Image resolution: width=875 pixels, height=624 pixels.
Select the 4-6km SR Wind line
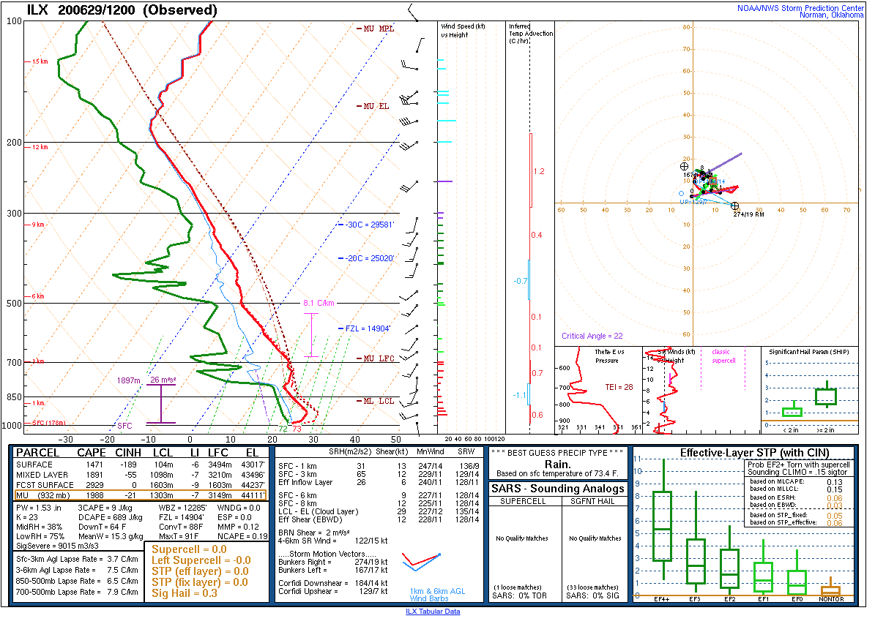(333, 541)
